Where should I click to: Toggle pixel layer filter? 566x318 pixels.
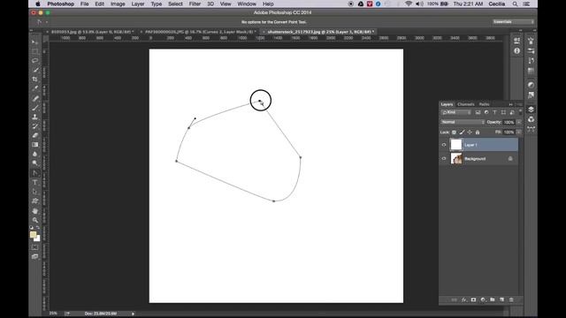[478, 112]
